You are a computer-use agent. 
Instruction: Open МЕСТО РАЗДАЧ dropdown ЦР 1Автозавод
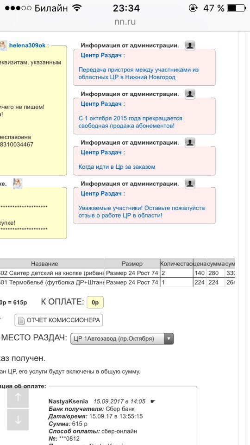coord(122,338)
